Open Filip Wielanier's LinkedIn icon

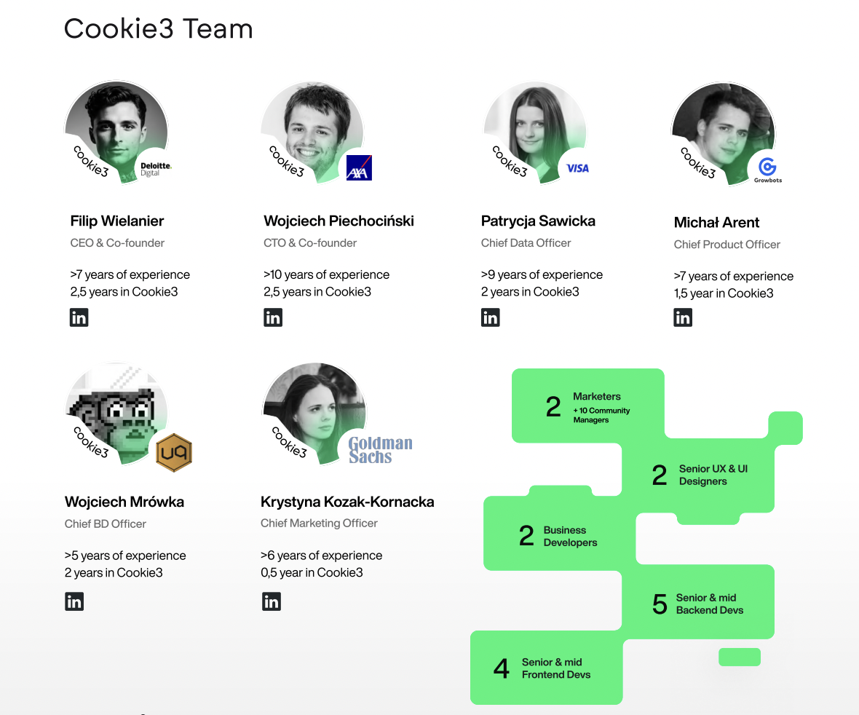coord(79,317)
